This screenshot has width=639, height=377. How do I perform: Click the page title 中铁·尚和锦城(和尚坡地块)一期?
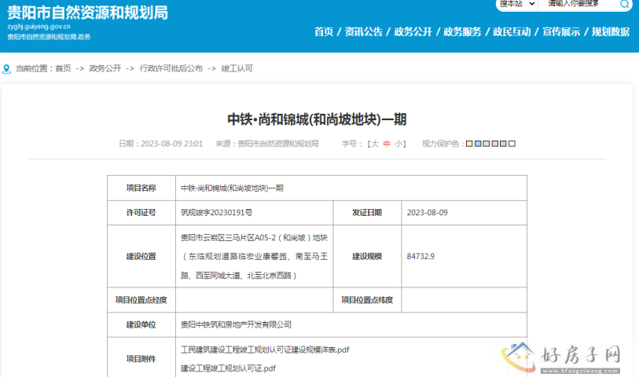317,119
